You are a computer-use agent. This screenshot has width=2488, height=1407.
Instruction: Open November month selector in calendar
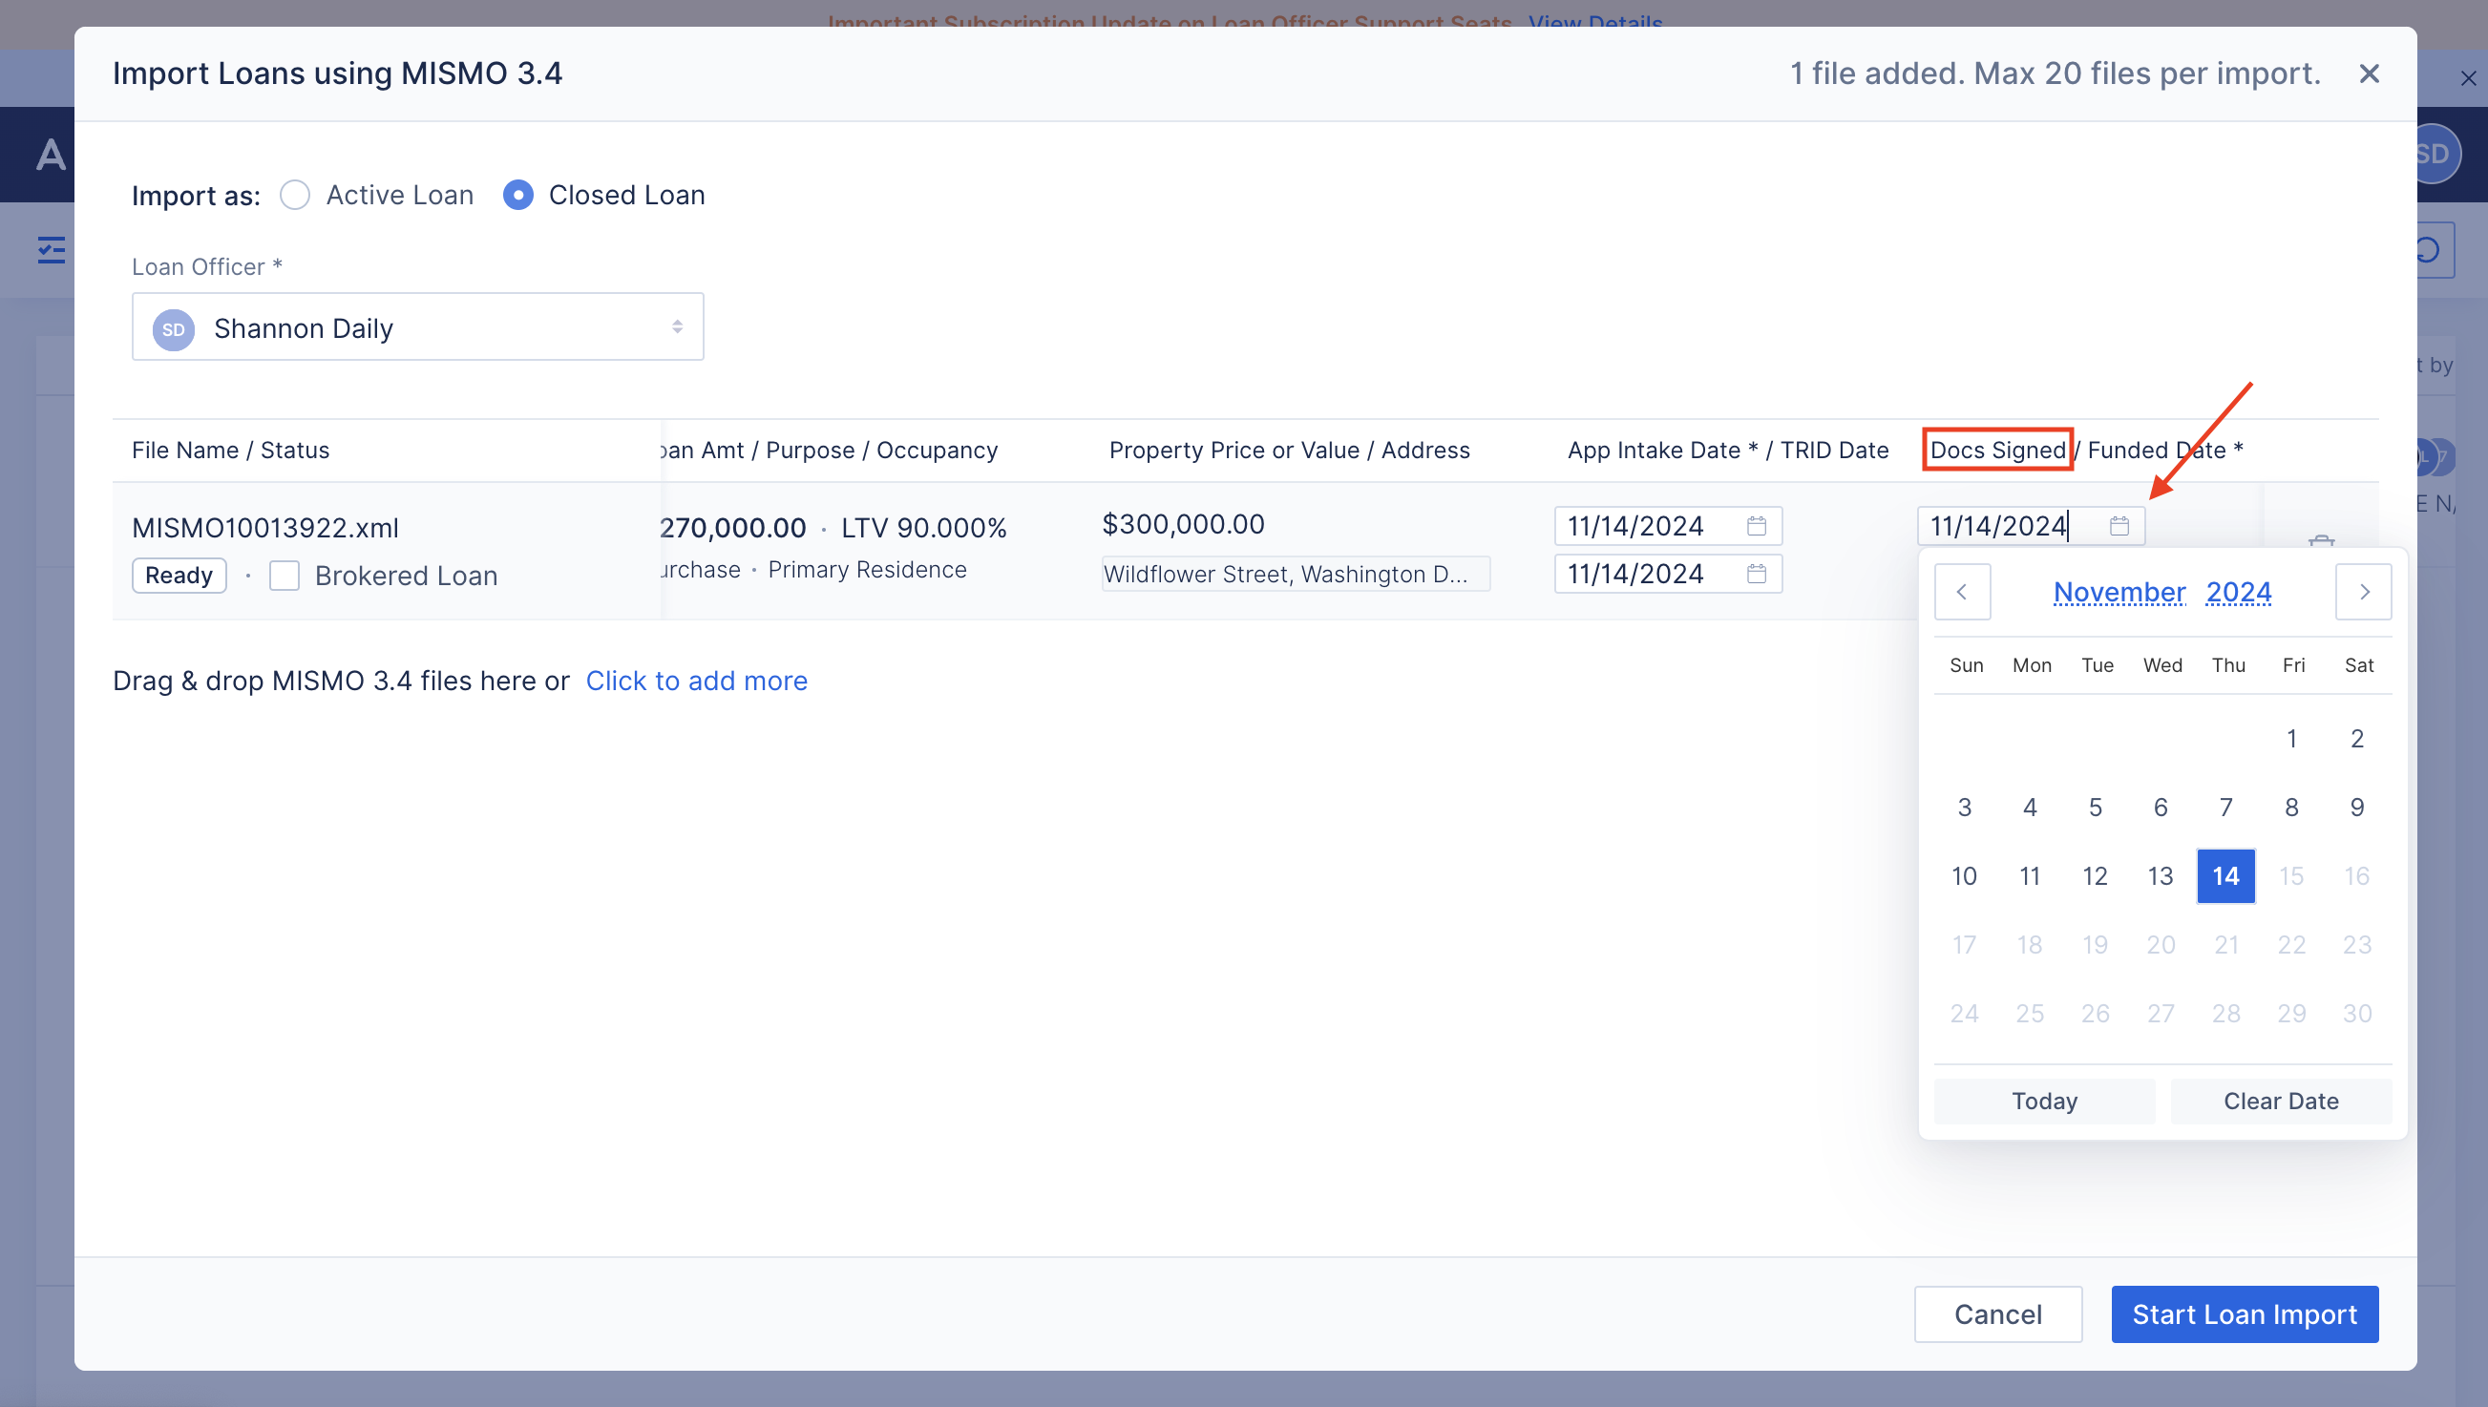point(2119,592)
